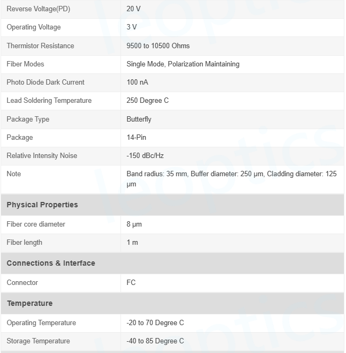This screenshot has width=346, height=353.
Task: Click the 250 Degree C soldering value
Action: [x=147, y=100]
